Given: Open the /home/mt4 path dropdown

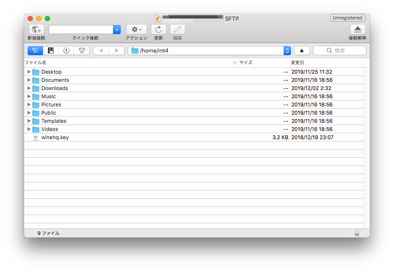Looking at the screenshot, I should pyautogui.click(x=287, y=50).
